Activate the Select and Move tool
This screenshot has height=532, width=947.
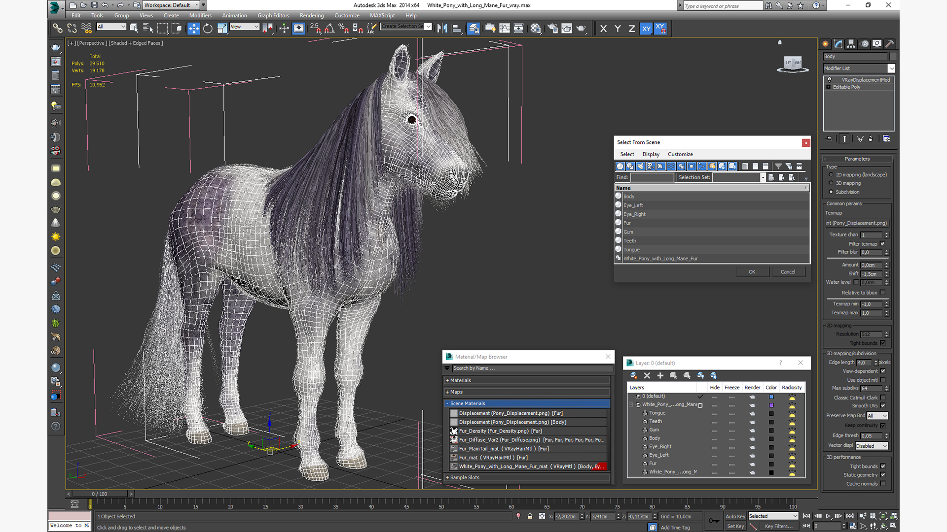pyautogui.click(x=193, y=29)
